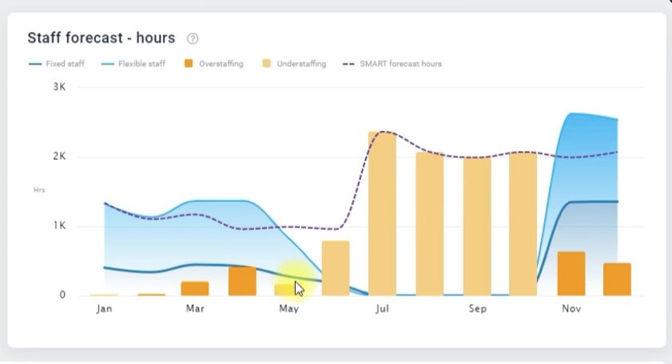This screenshot has width=672, height=364.
Task: Click the light Understaffing legend swatch
Action: click(268, 64)
